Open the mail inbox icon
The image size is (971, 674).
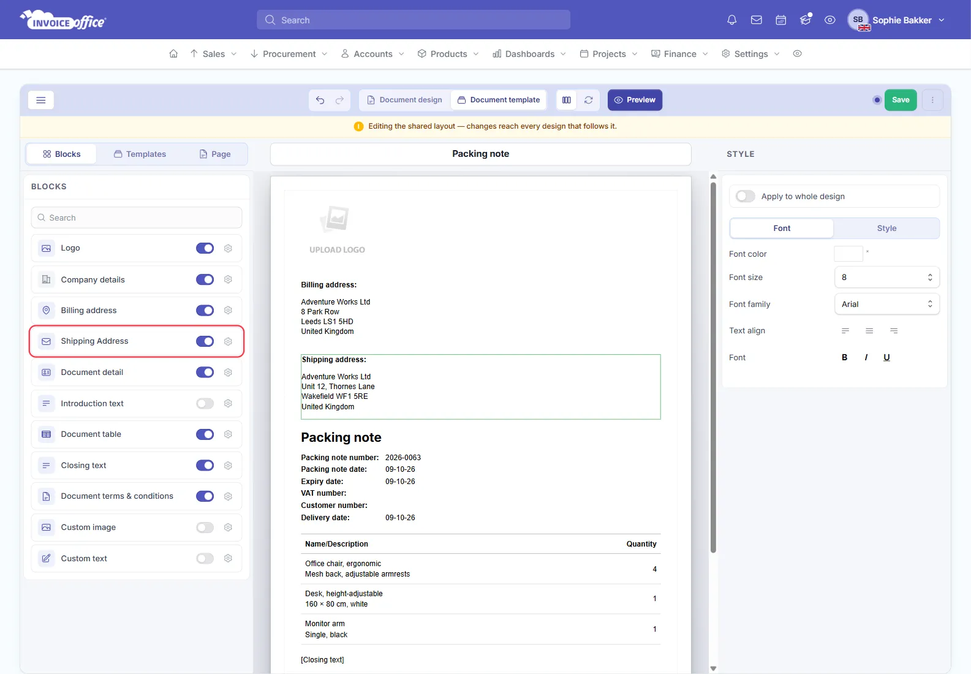pyautogui.click(x=757, y=20)
